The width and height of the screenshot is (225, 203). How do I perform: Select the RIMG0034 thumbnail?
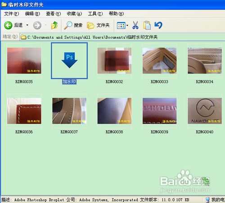point(205,61)
